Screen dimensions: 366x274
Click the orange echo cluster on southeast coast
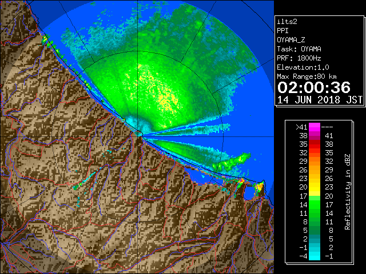point(259,187)
